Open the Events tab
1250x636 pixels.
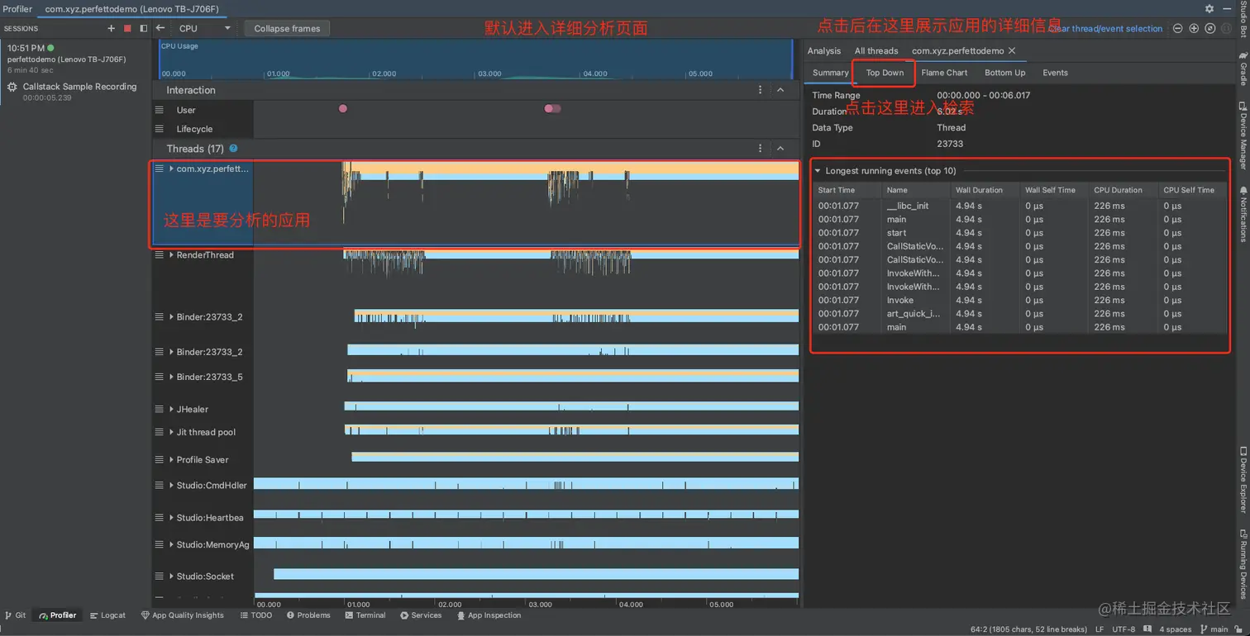1055,73
